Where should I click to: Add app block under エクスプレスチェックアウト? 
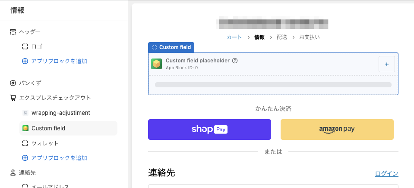point(59,158)
